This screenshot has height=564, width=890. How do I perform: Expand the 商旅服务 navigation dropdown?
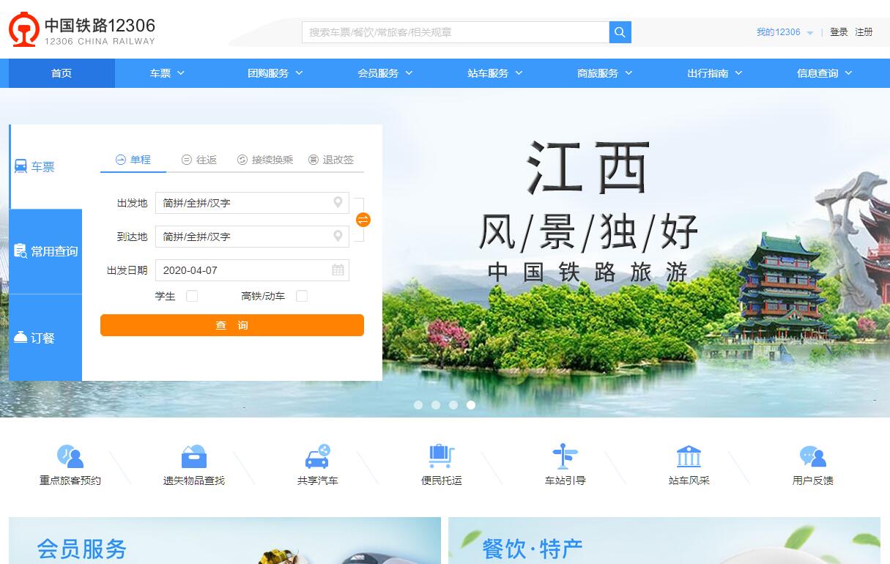(x=605, y=73)
